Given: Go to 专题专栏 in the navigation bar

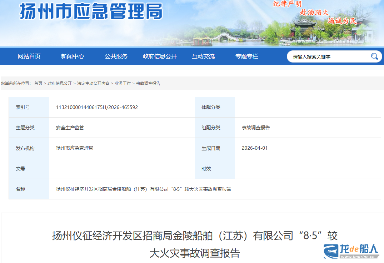Looking at the screenshot, I should click(x=247, y=56).
